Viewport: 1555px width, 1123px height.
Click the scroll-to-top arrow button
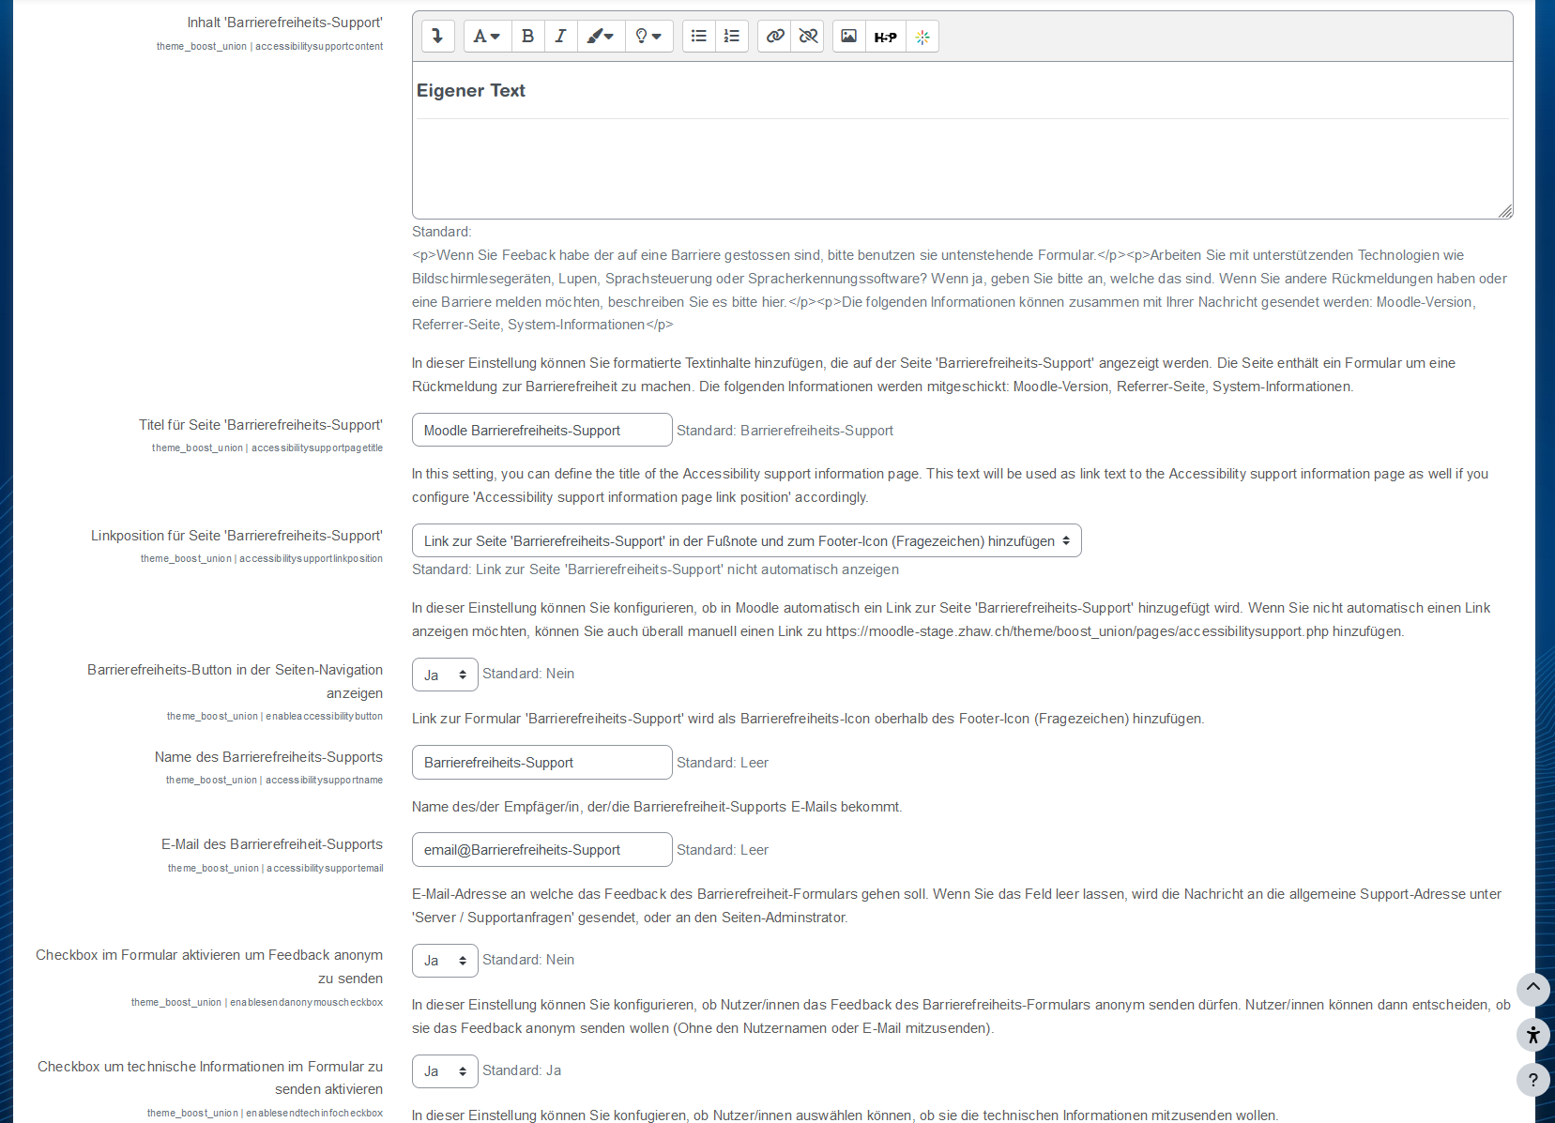pos(1533,989)
